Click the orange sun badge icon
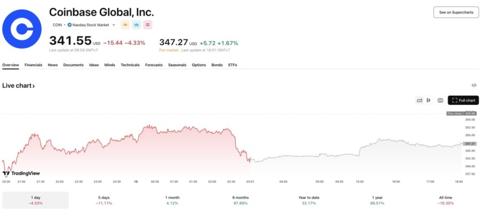The height and width of the screenshot is (216, 491). coord(125,25)
